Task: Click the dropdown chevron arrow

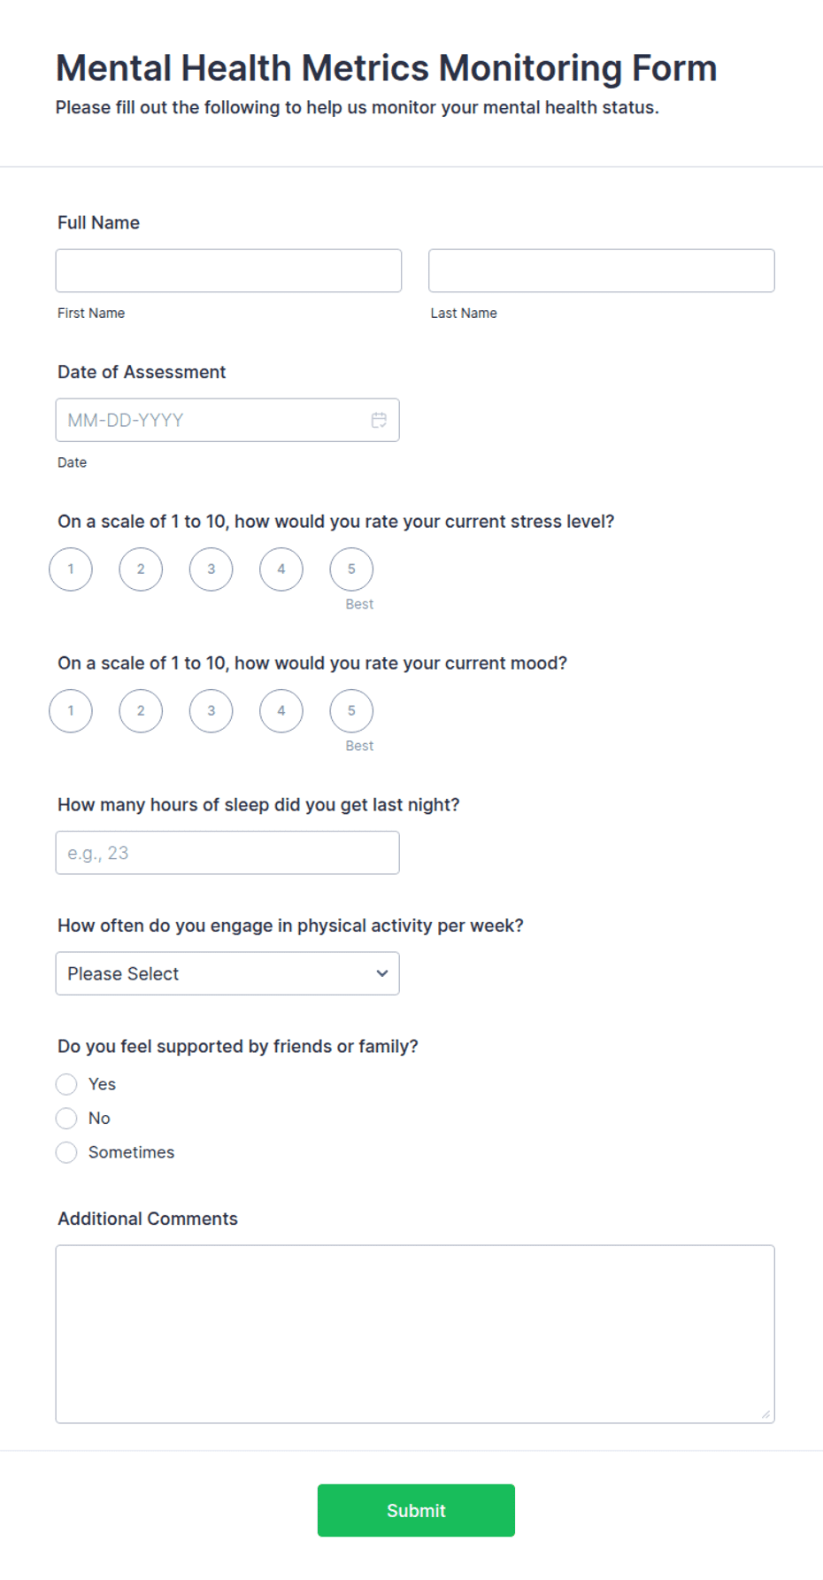Action: [382, 973]
